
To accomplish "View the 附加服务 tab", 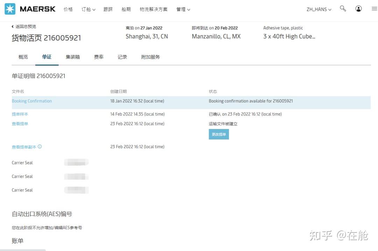I will [x=151, y=57].
